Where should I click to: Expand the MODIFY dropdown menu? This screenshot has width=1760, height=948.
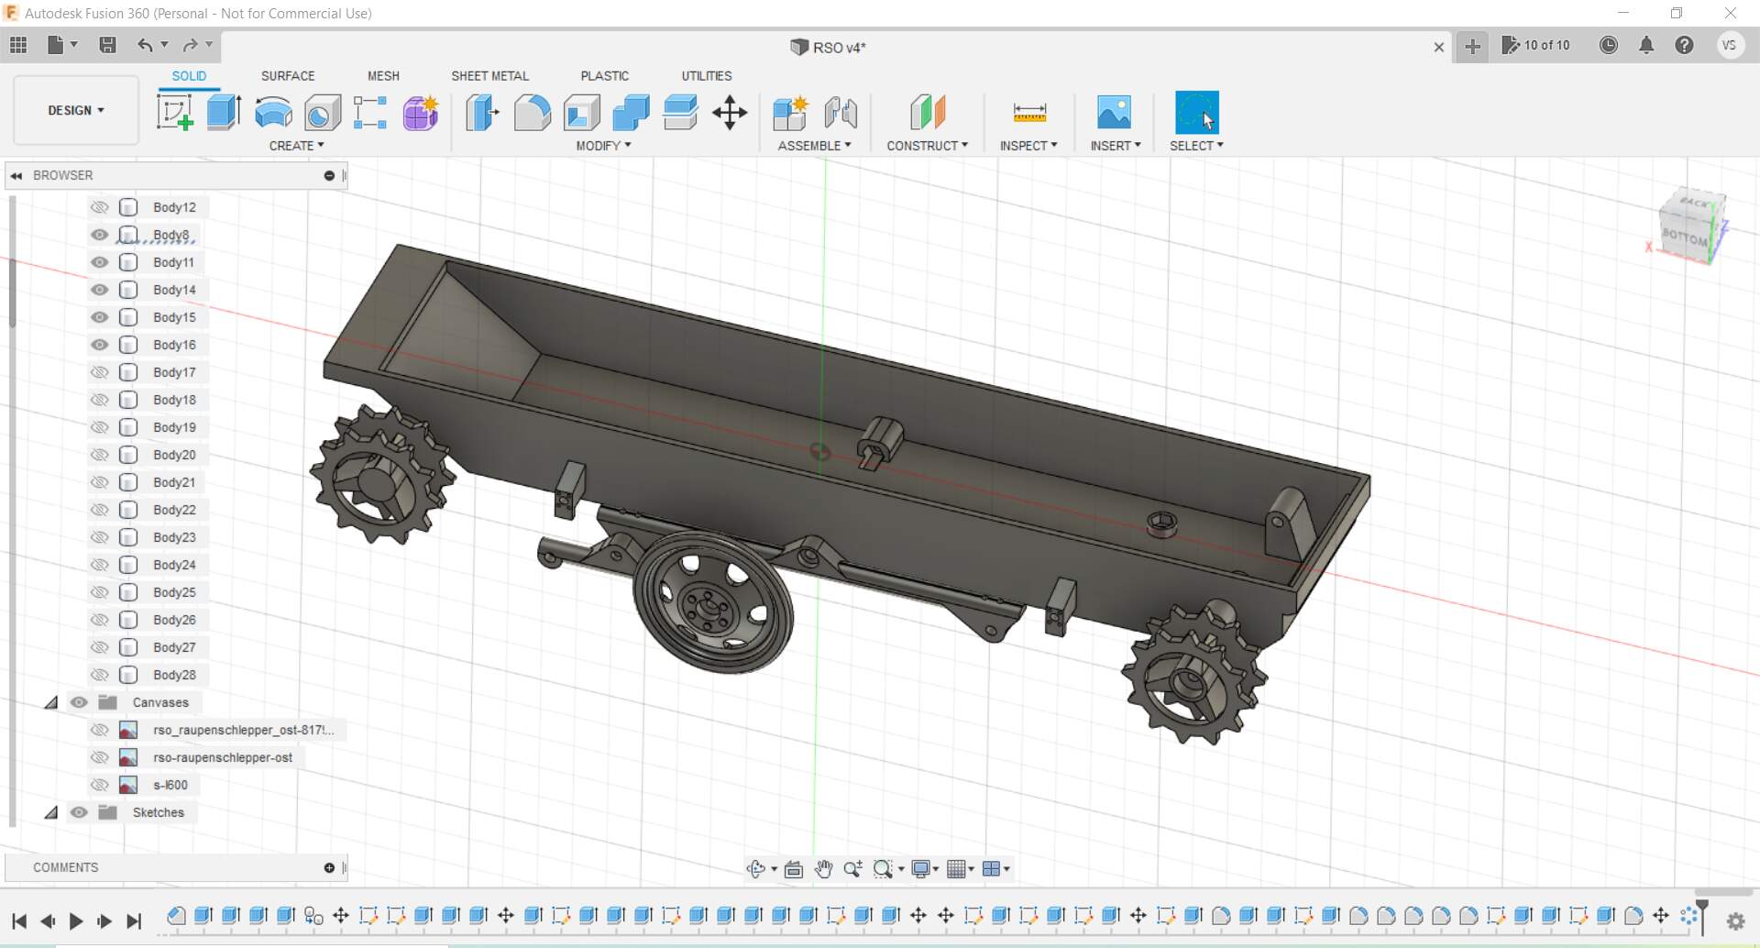tap(603, 146)
